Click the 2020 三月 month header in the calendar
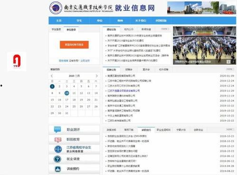This screenshot has width=237, height=175. click(74, 76)
